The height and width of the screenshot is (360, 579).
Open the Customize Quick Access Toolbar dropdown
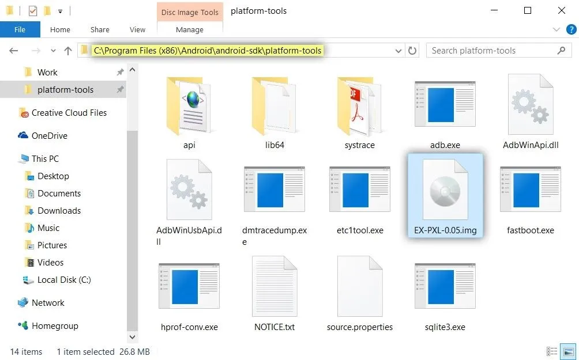tap(60, 12)
